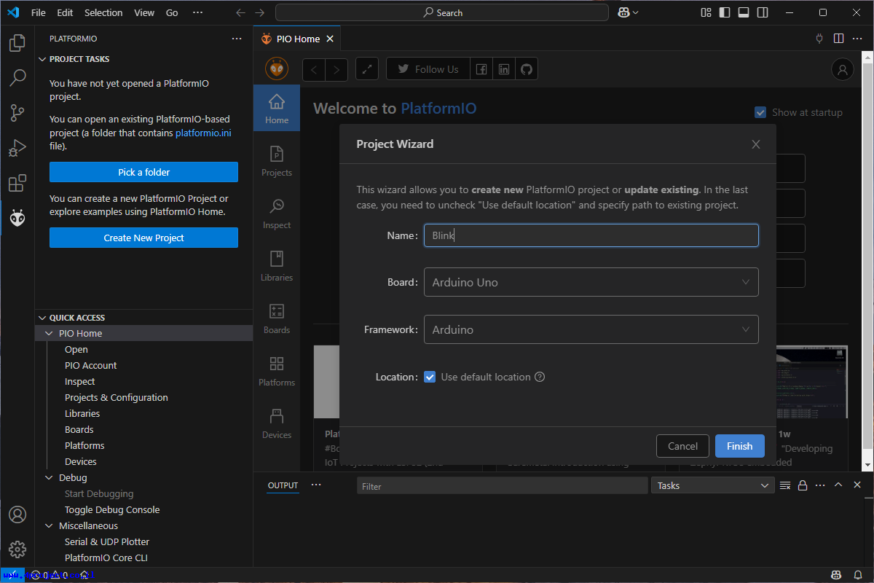Toggle the Show at startup checkbox
This screenshot has width=874, height=583.
pyautogui.click(x=760, y=112)
